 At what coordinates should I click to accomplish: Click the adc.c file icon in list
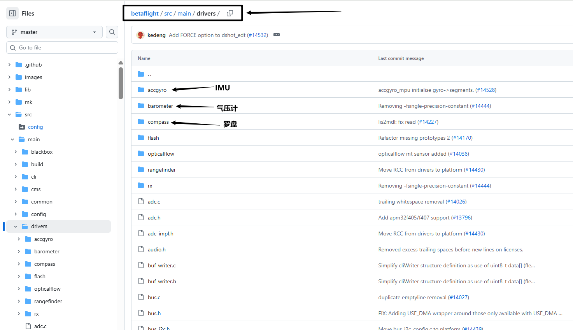[x=141, y=202]
